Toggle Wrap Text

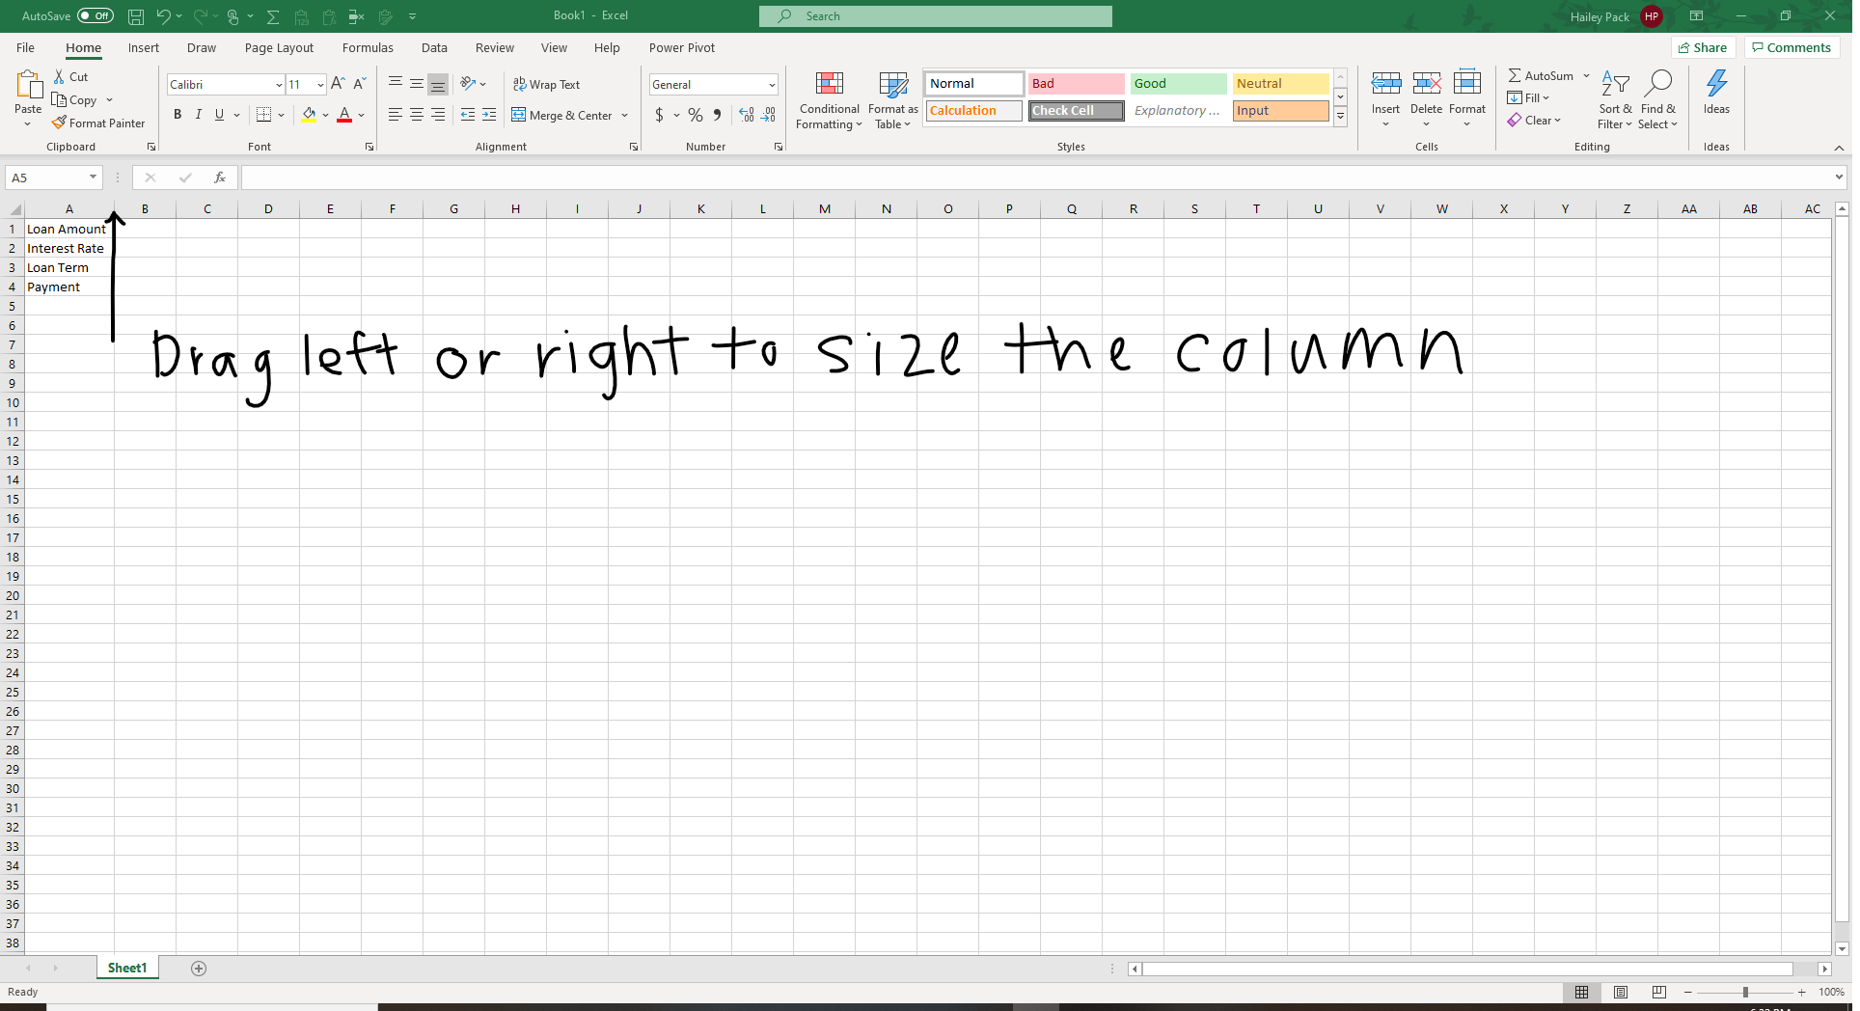(546, 85)
